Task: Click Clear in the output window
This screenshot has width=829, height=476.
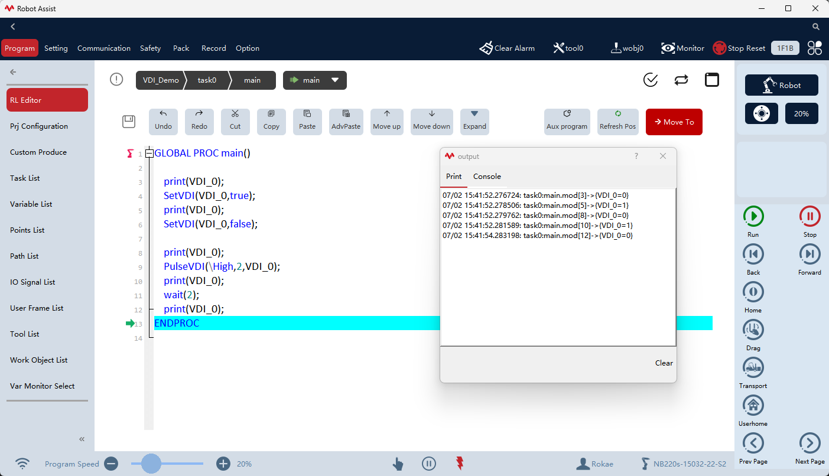Action: [x=664, y=363]
